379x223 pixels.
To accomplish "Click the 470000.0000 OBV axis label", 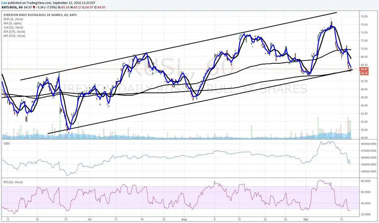I will tap(368, 151).
